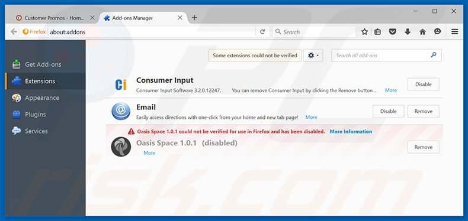468x221 pixels.
Task: Disable the Consumer Input extension
Action: pos(423,84)
